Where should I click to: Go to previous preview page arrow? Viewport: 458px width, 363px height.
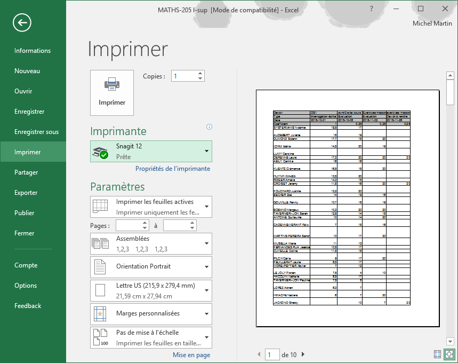point(260,354)
